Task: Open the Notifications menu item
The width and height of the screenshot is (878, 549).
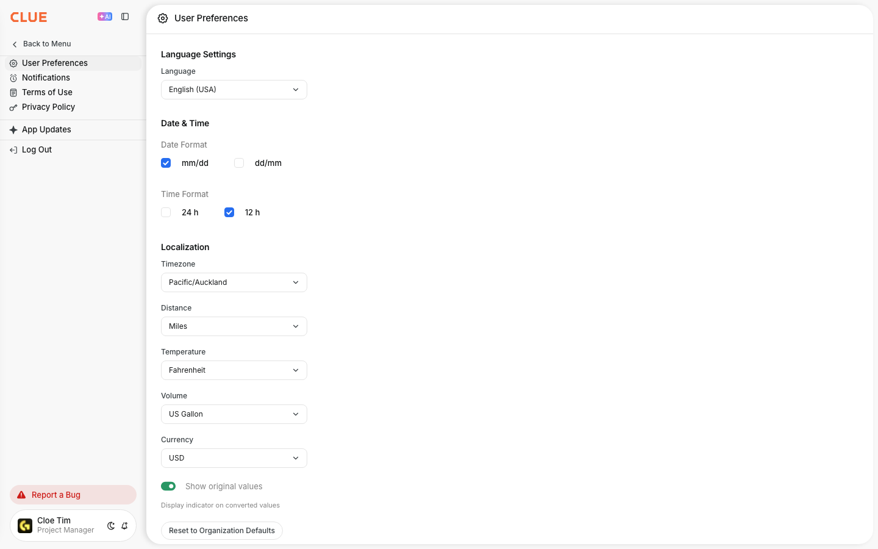Action: (x=73, y=78)
